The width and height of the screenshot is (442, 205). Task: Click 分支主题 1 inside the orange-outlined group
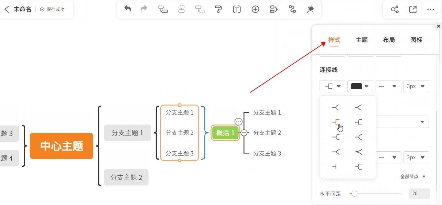(x=180, y=112)
